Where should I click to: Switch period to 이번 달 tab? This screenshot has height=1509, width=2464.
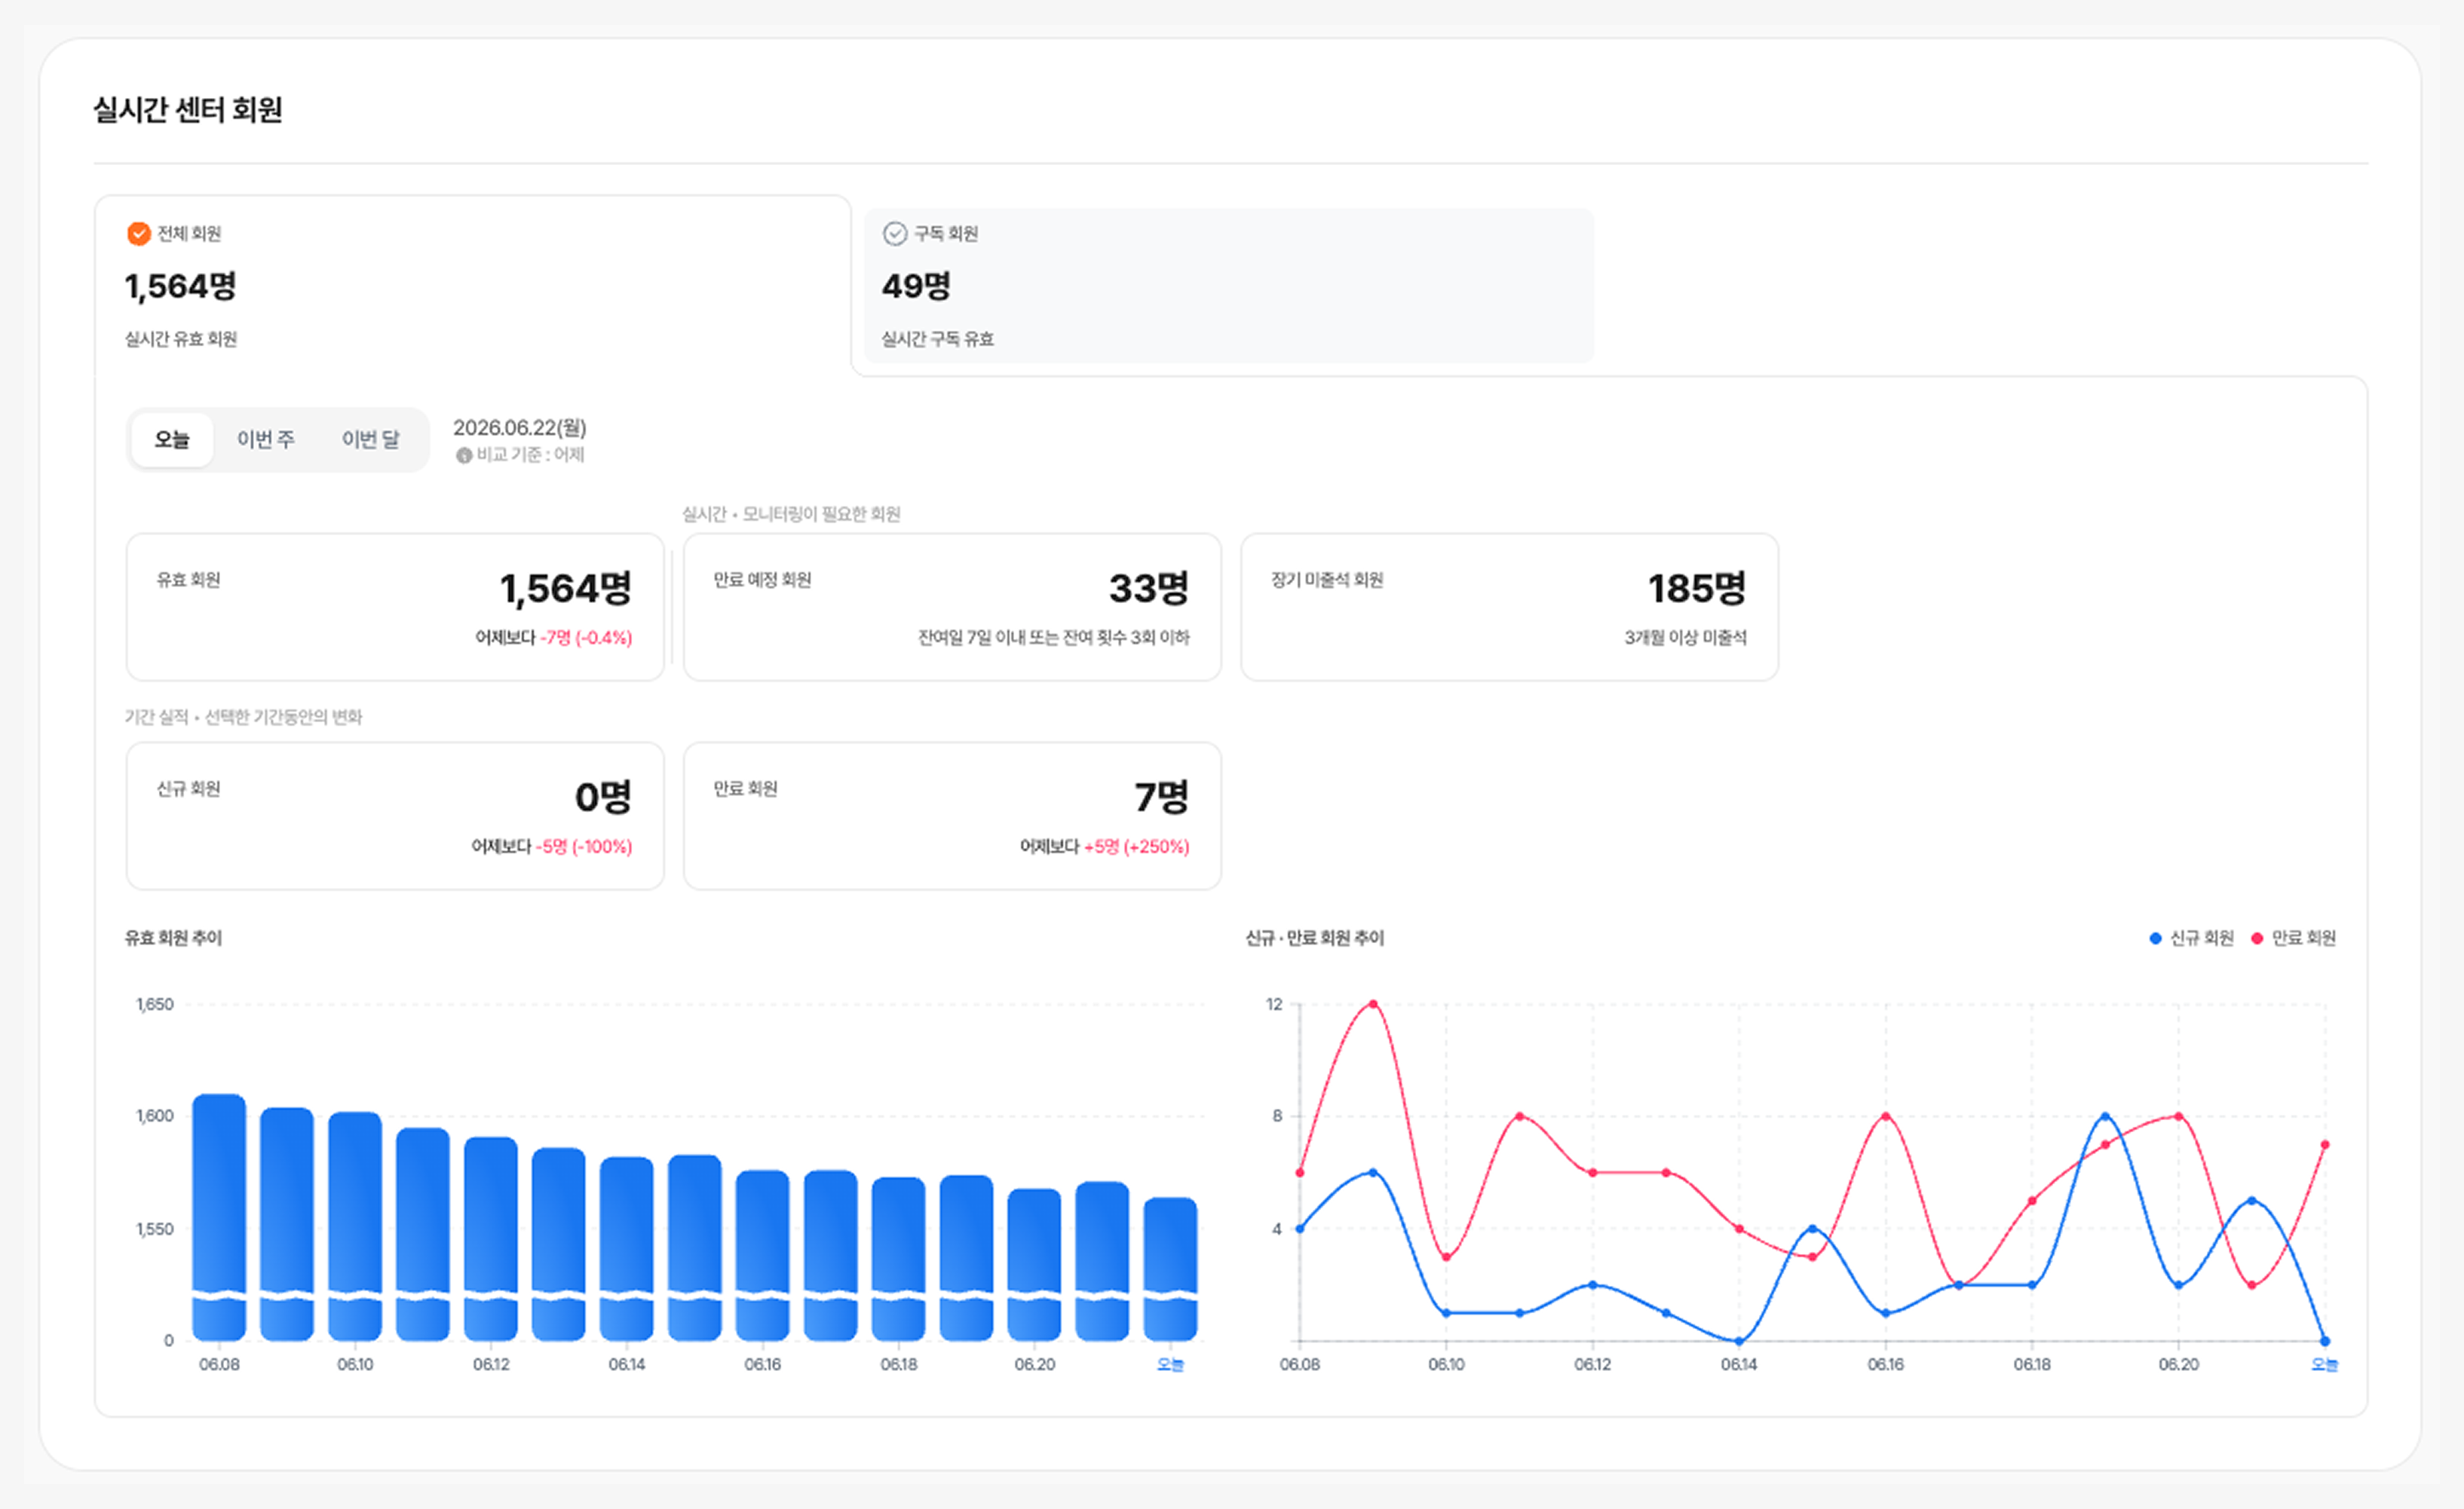point(371,439)
